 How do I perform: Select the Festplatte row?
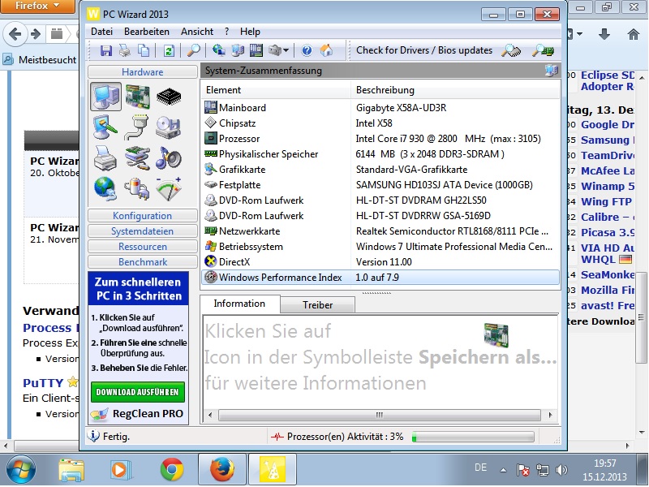(380, 185)
